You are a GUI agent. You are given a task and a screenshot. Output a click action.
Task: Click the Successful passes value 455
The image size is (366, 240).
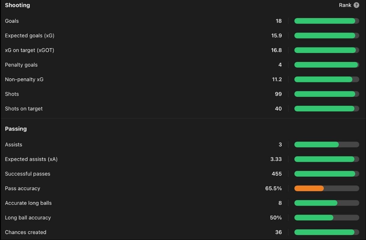pos(277,174)
